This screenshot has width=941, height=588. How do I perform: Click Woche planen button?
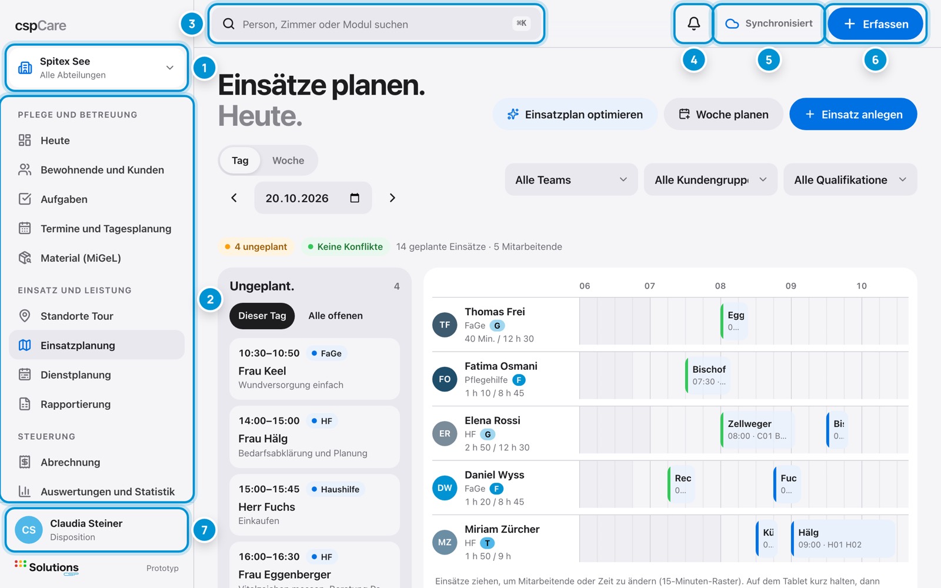click(x=723, y=115)
